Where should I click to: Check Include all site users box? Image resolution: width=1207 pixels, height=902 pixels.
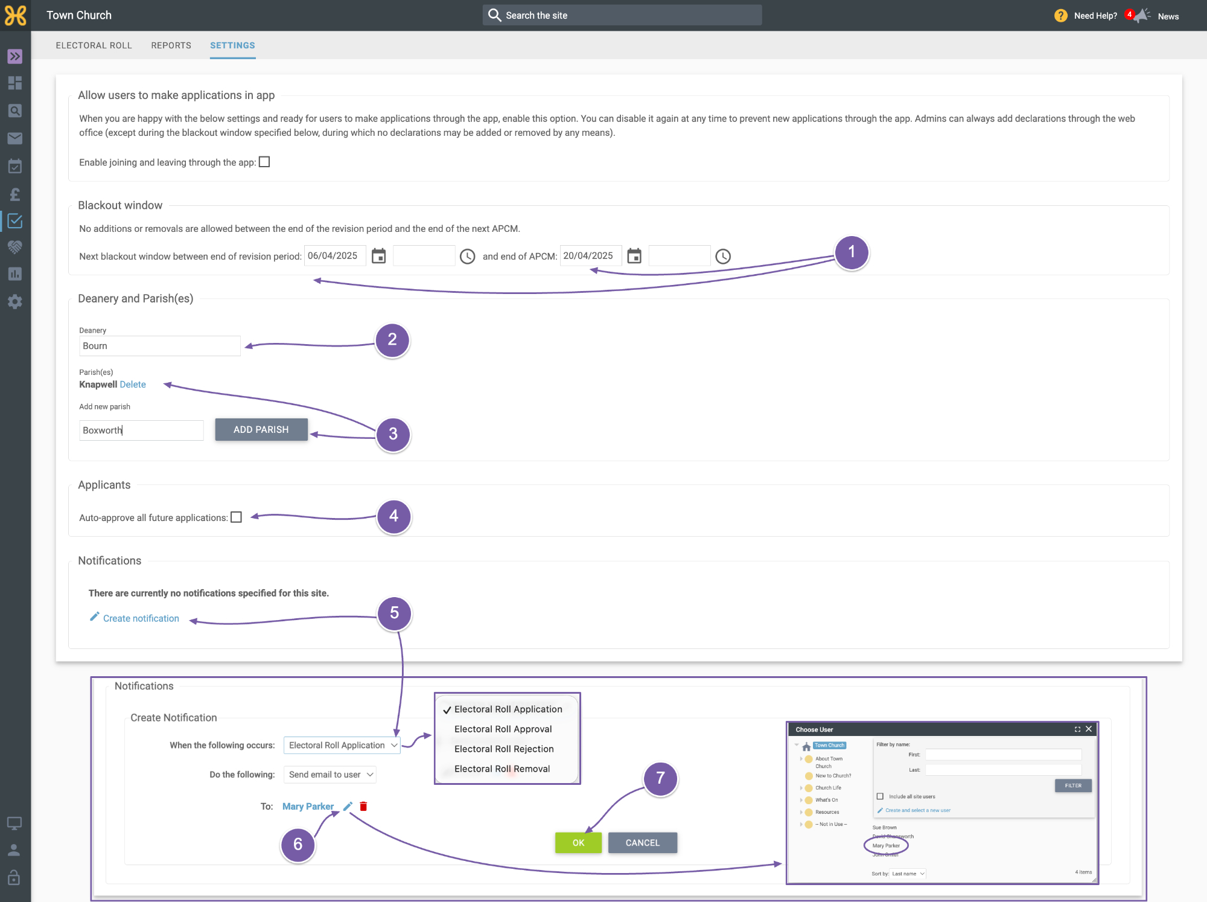[x=880, y=796]
